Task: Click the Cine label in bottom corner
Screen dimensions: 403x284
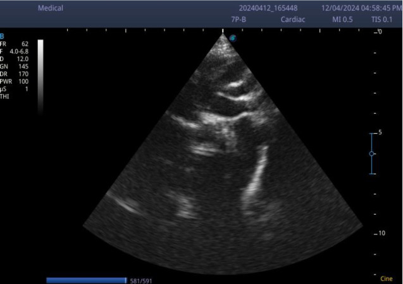Action: 387,278
